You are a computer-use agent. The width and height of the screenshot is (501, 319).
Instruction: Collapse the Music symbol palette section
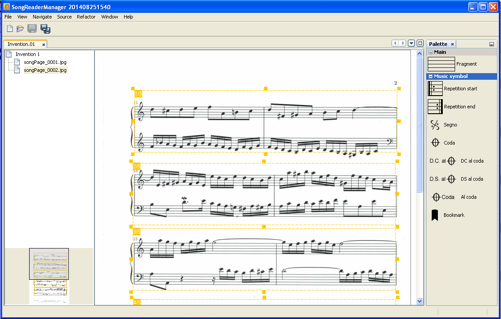click(430, 76)
